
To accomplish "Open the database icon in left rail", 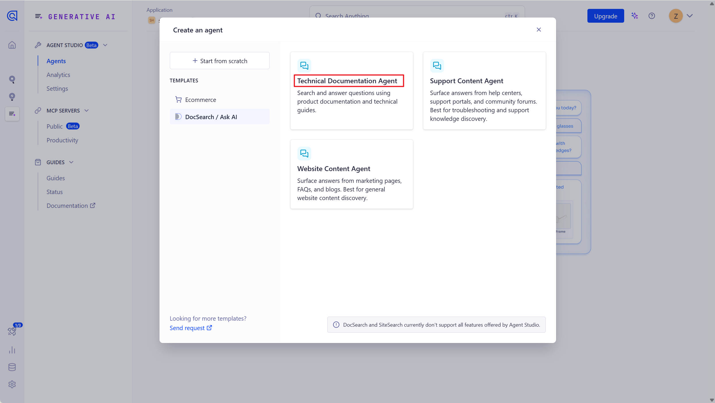I will coord(12,367).
